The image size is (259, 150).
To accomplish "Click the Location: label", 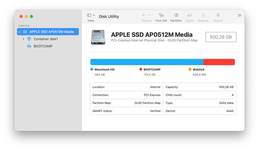I will coord(99,87).
